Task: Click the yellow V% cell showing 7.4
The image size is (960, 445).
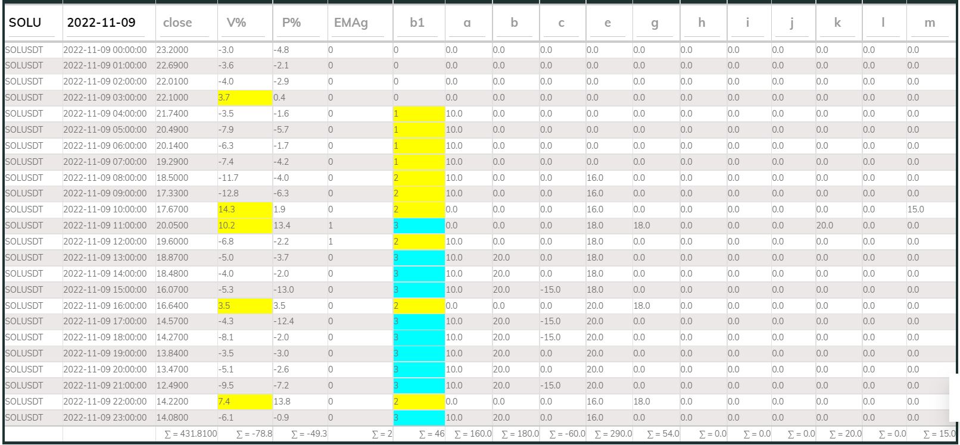Action: pos(245,402)
